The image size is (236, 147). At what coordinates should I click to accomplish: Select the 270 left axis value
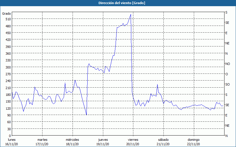pyautogui.click(x=8, y=74)
